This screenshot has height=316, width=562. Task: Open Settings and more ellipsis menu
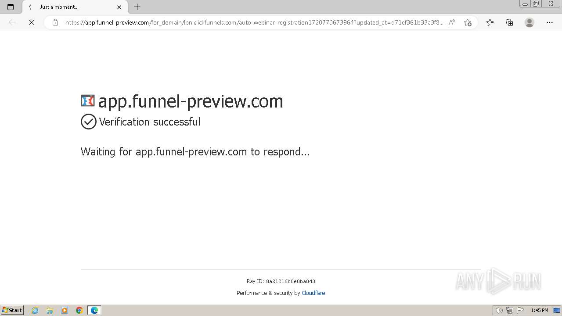click(x=550, y=22)
